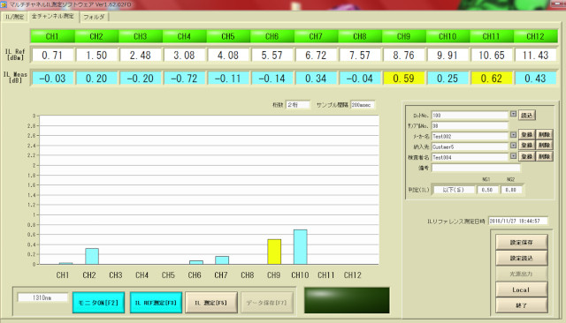Click the green CH2 channel header
The image size is (566, 323).
96,36
